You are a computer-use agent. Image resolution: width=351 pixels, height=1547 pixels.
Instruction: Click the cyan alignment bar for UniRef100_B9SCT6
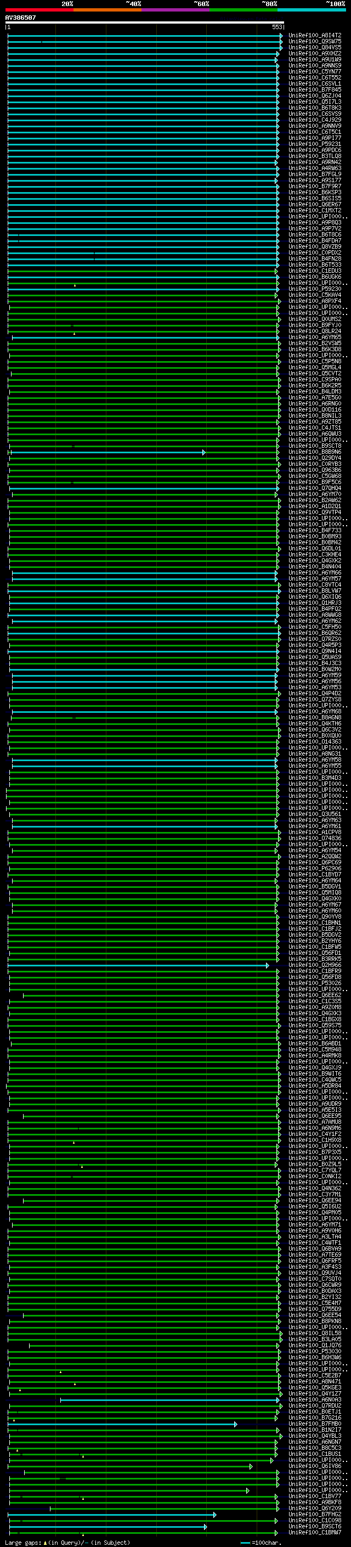click(x=108, y=1527)
